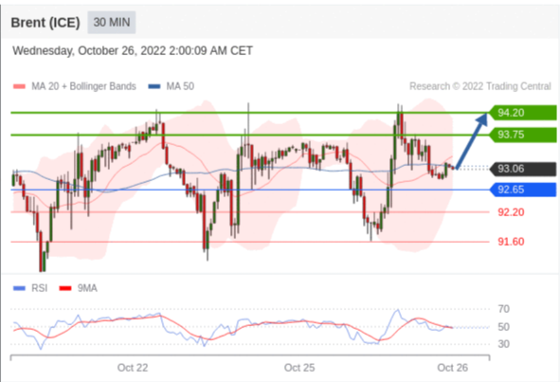Click the RSI legend text
This screenshot has width=560, height=382.
point(39,288)
